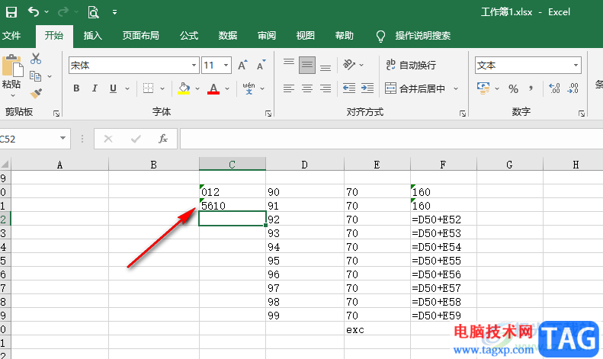Open text orientation options
This screenshot has height=359, width=603.
click(349, 65)
